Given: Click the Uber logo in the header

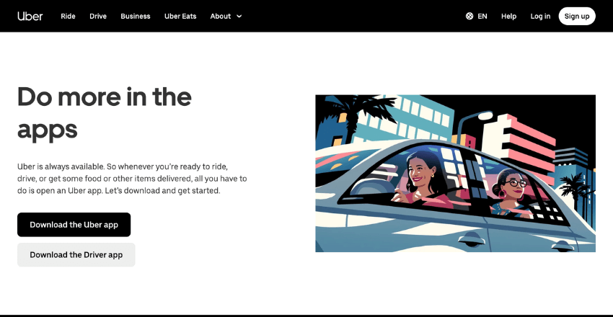Looking at the screenshot, I should [x=30, y=16].
